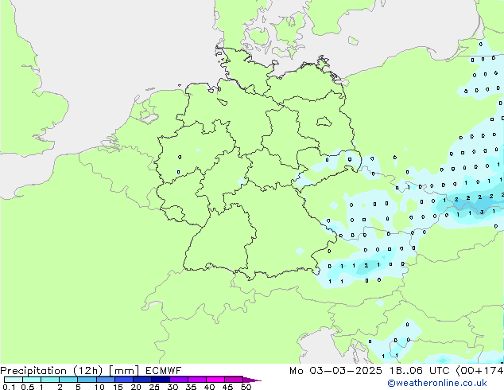504x390 pixels.
Task: Click legend label '45'
Action: click(227, 387)
